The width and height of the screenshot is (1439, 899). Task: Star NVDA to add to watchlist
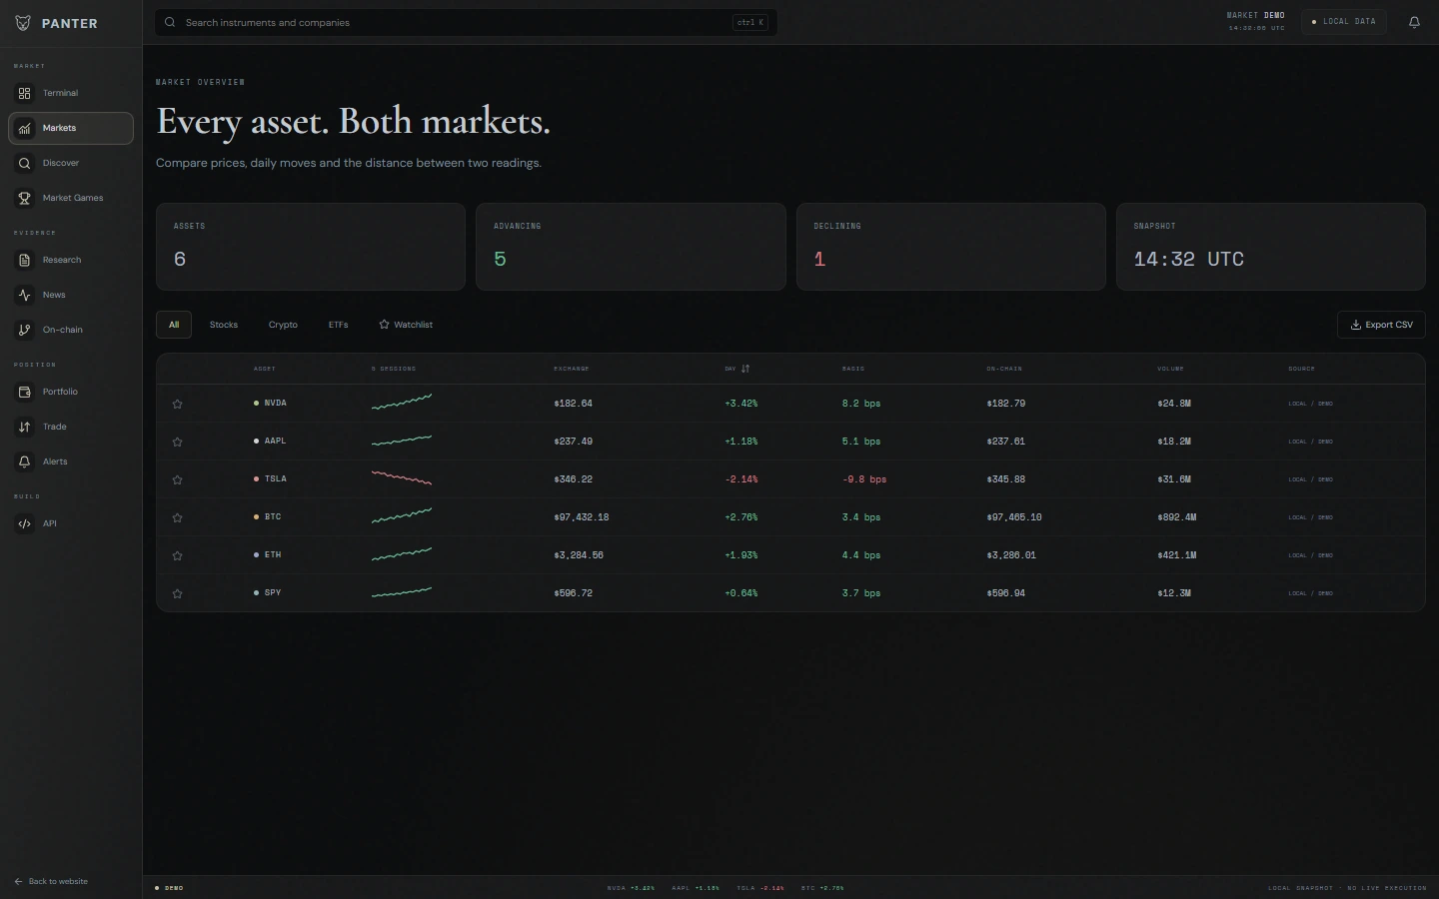pyautogui.click(x=178, y=405)
